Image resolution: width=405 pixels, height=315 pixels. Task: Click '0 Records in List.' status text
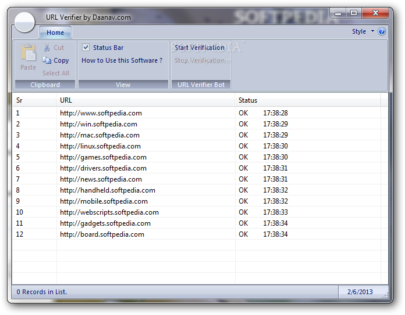click(x=42, y=292)
